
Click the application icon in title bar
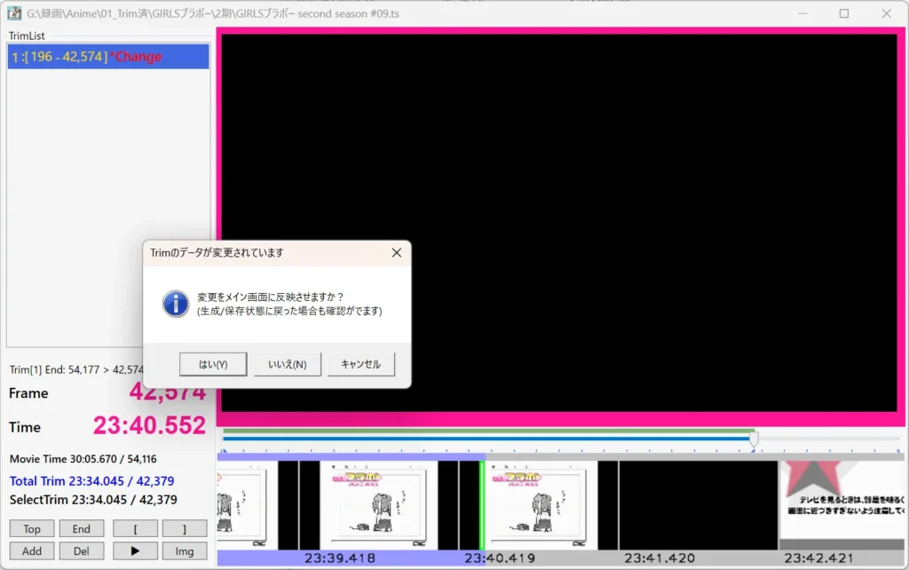pos(14,13)
